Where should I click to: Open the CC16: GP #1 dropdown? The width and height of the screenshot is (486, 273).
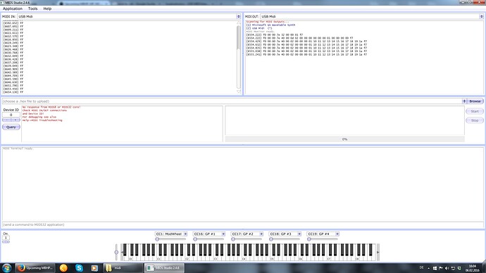point(209,234)
